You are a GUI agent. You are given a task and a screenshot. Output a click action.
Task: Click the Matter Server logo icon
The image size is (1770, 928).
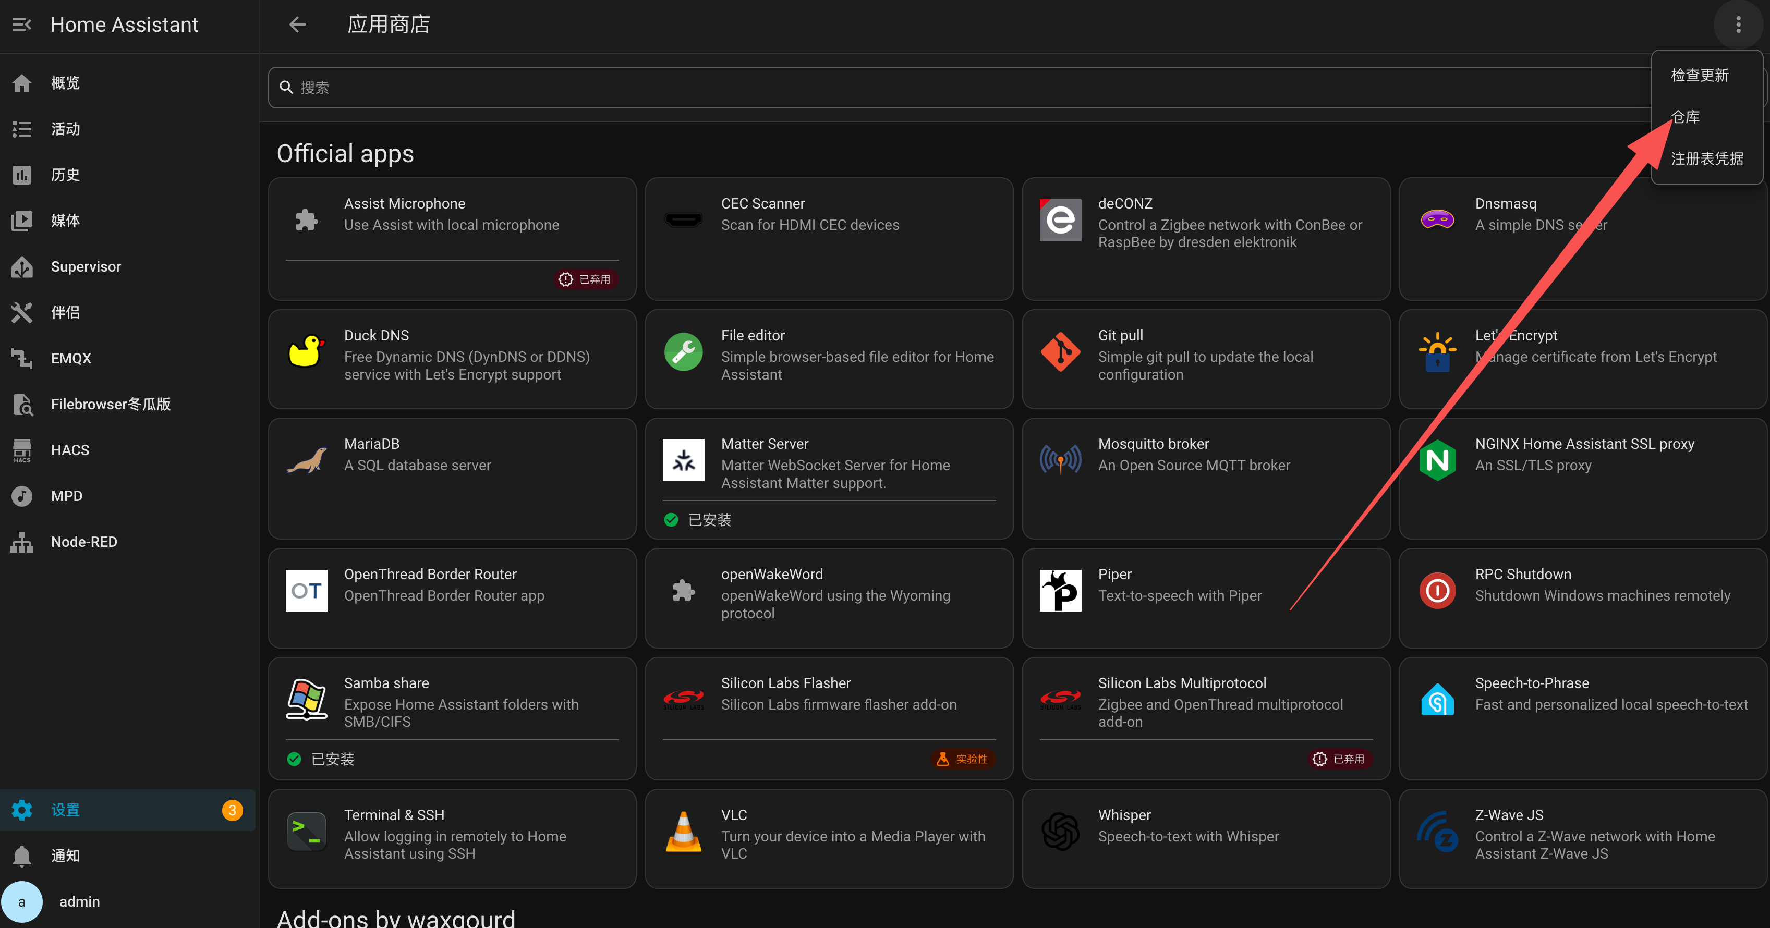tap(684, 460)
